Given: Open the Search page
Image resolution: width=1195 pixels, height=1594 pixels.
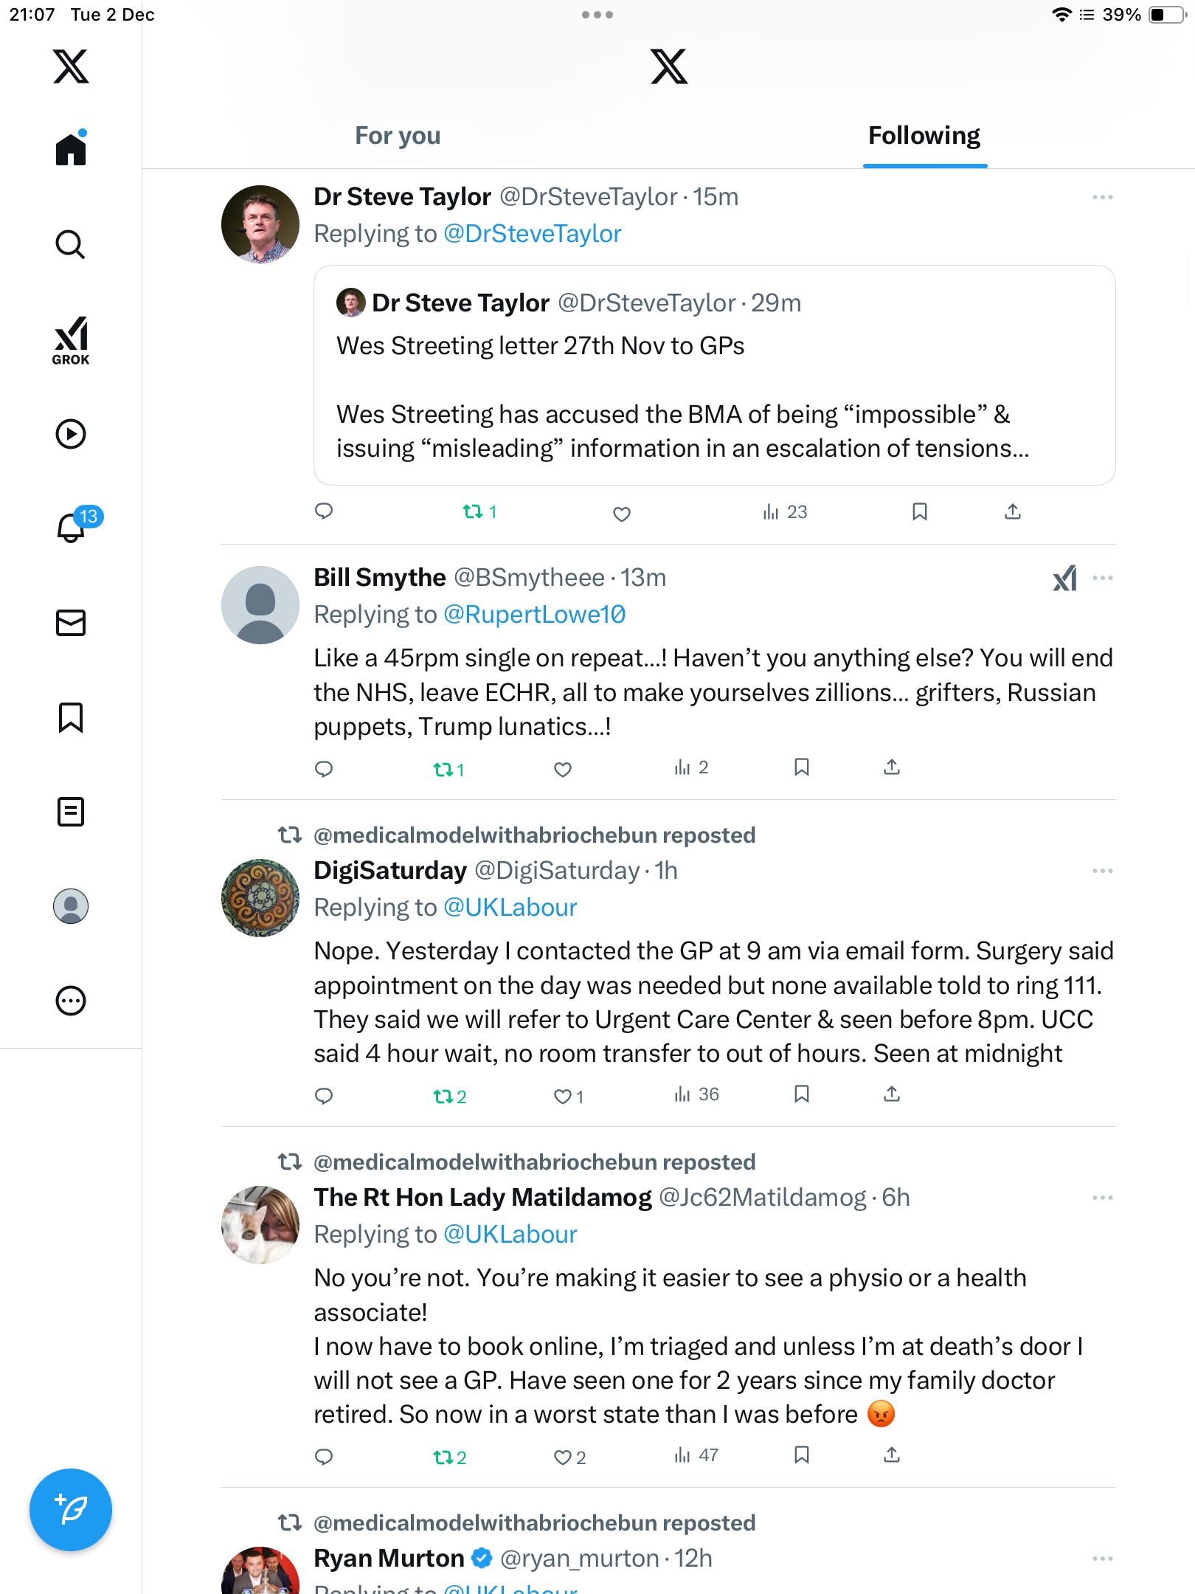Looking at the screenshot, I should (x=71, y=244).
